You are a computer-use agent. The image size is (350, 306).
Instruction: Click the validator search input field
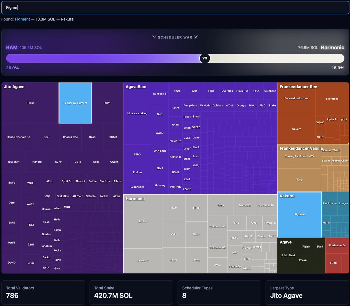pos(175,8)
